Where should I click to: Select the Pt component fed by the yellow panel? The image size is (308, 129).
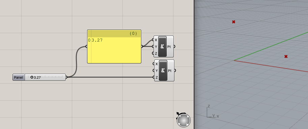[x=163, y=46]
